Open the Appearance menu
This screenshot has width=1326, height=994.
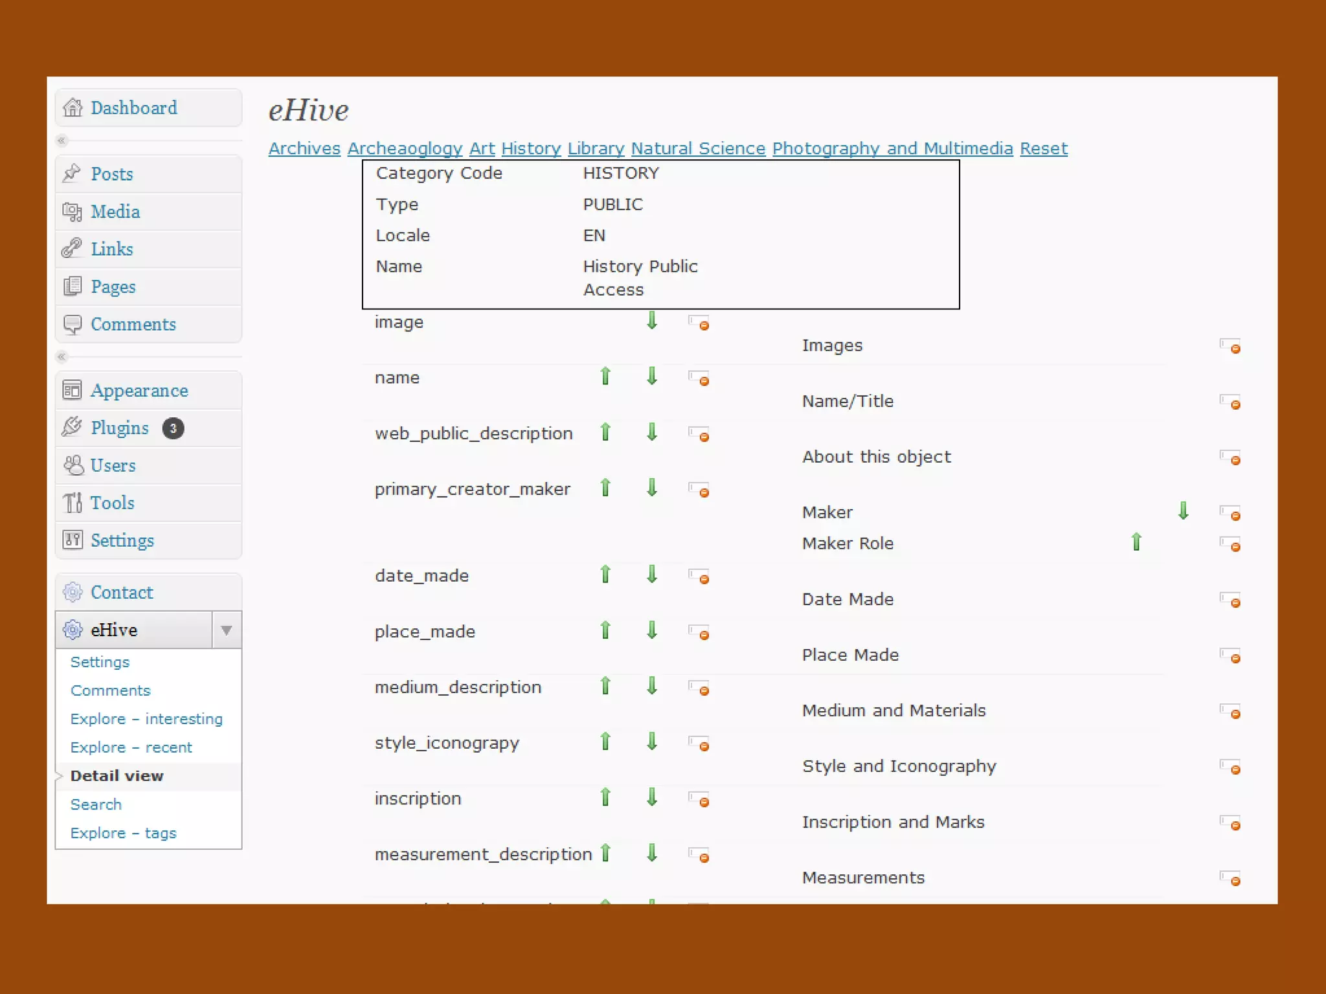tap(139, 390)
